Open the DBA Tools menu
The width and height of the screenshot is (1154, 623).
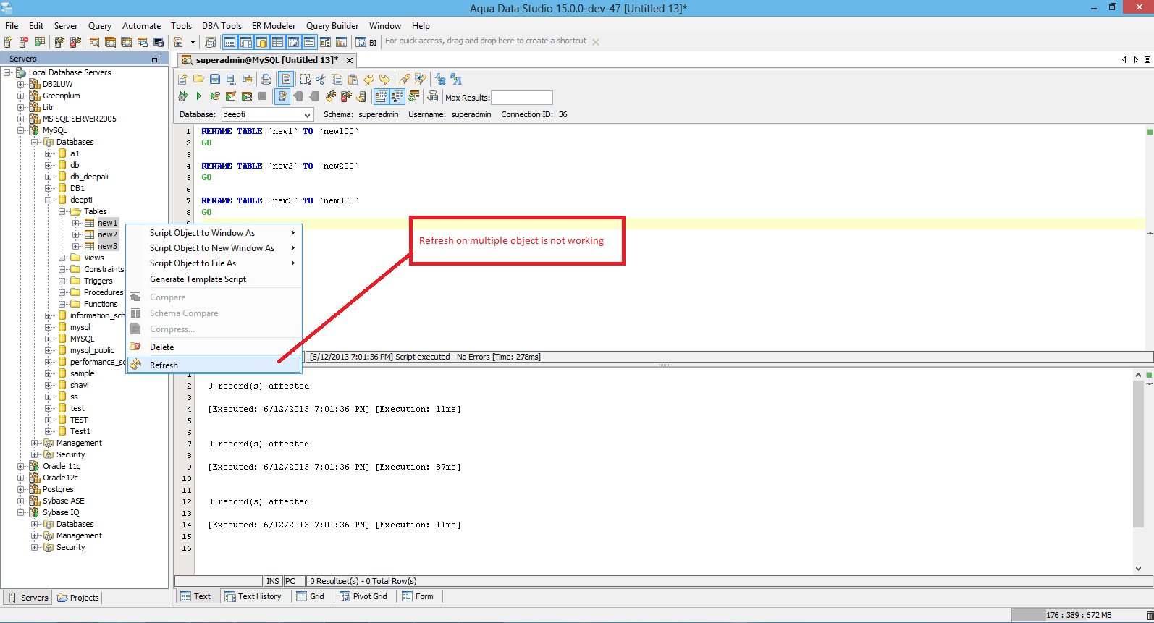point(222,25)
